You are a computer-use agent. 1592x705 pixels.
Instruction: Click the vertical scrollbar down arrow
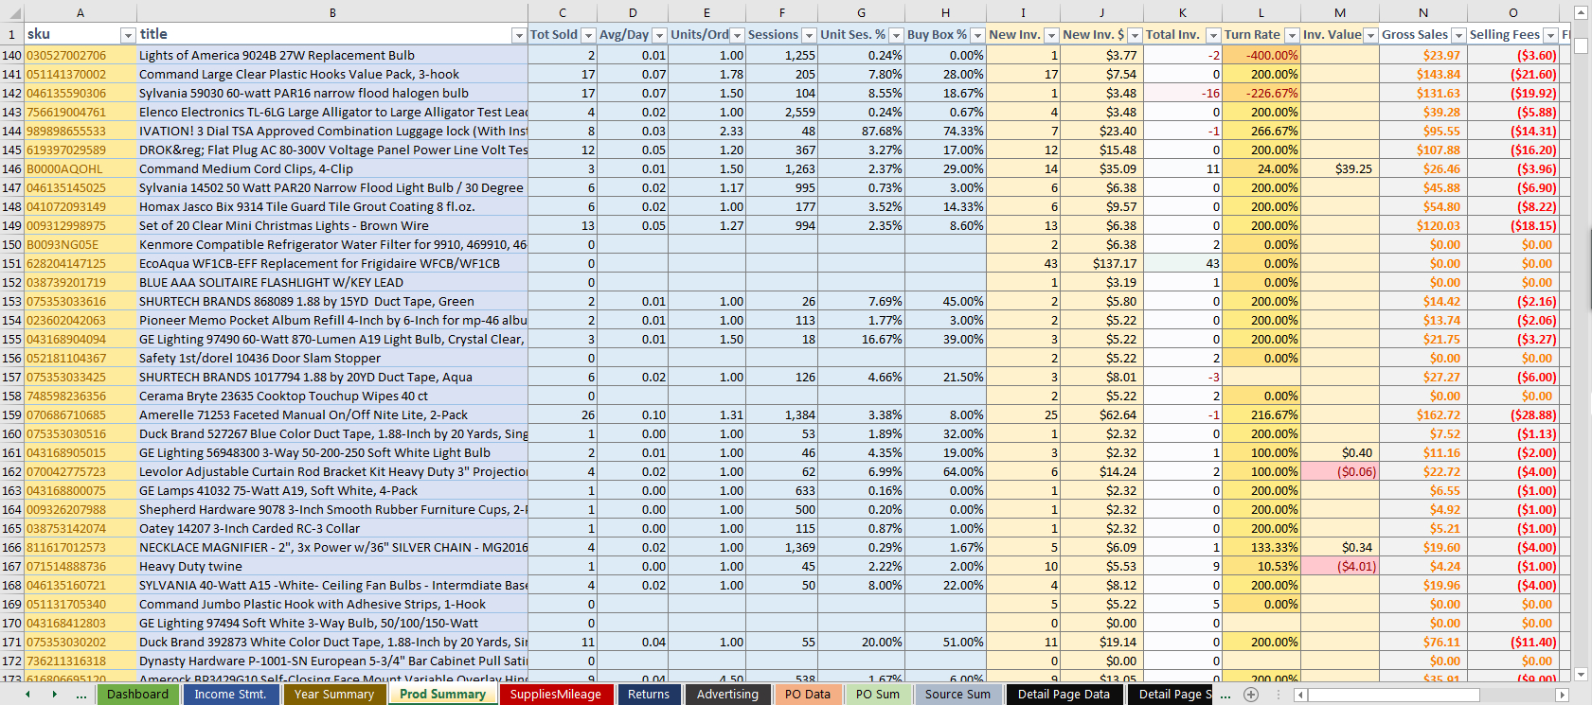click(1580, 674)
